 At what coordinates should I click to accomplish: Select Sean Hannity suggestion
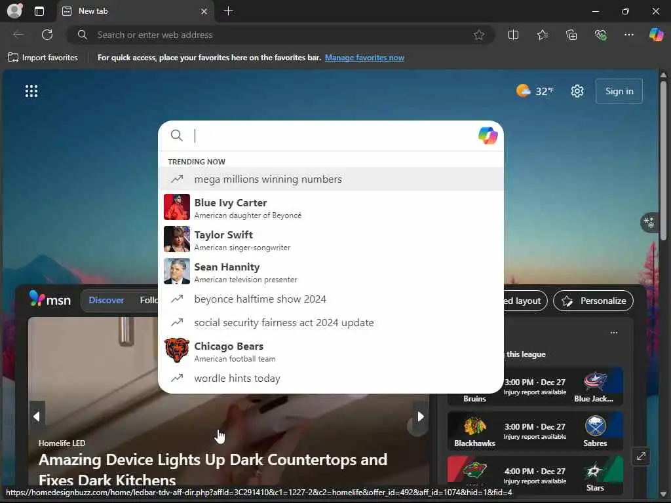(331, 272)
